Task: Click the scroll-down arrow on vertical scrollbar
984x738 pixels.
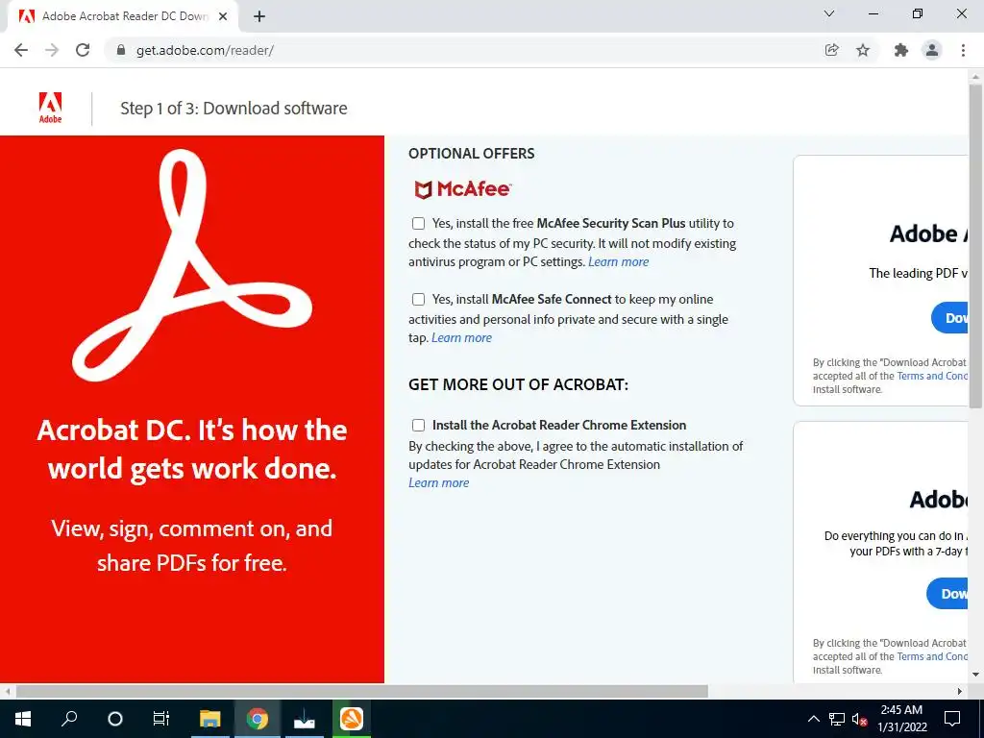Action: click(x=975, y=676)
